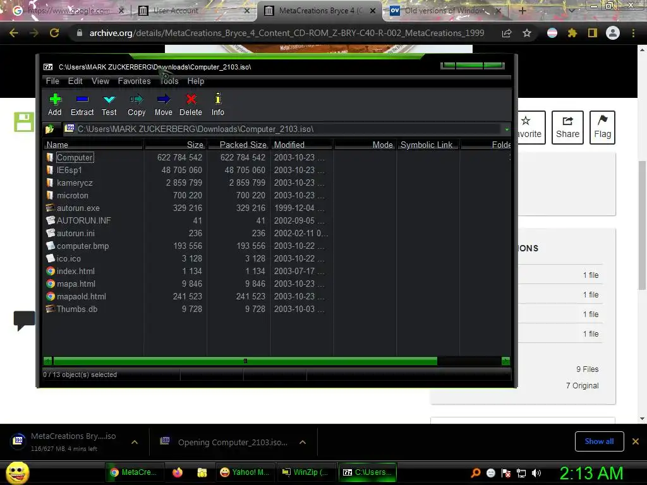Click the file list scroll right arrow
The height and width of the screenshot is (485, 647).
tap(505, 361)
